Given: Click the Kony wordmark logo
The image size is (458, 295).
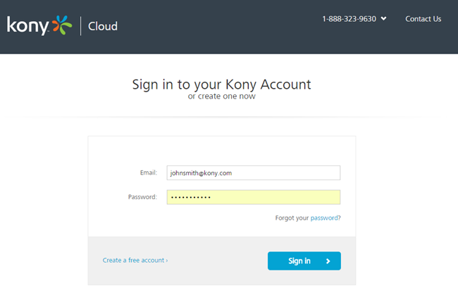Looking at the screenshot, I should tap(28, 26).
